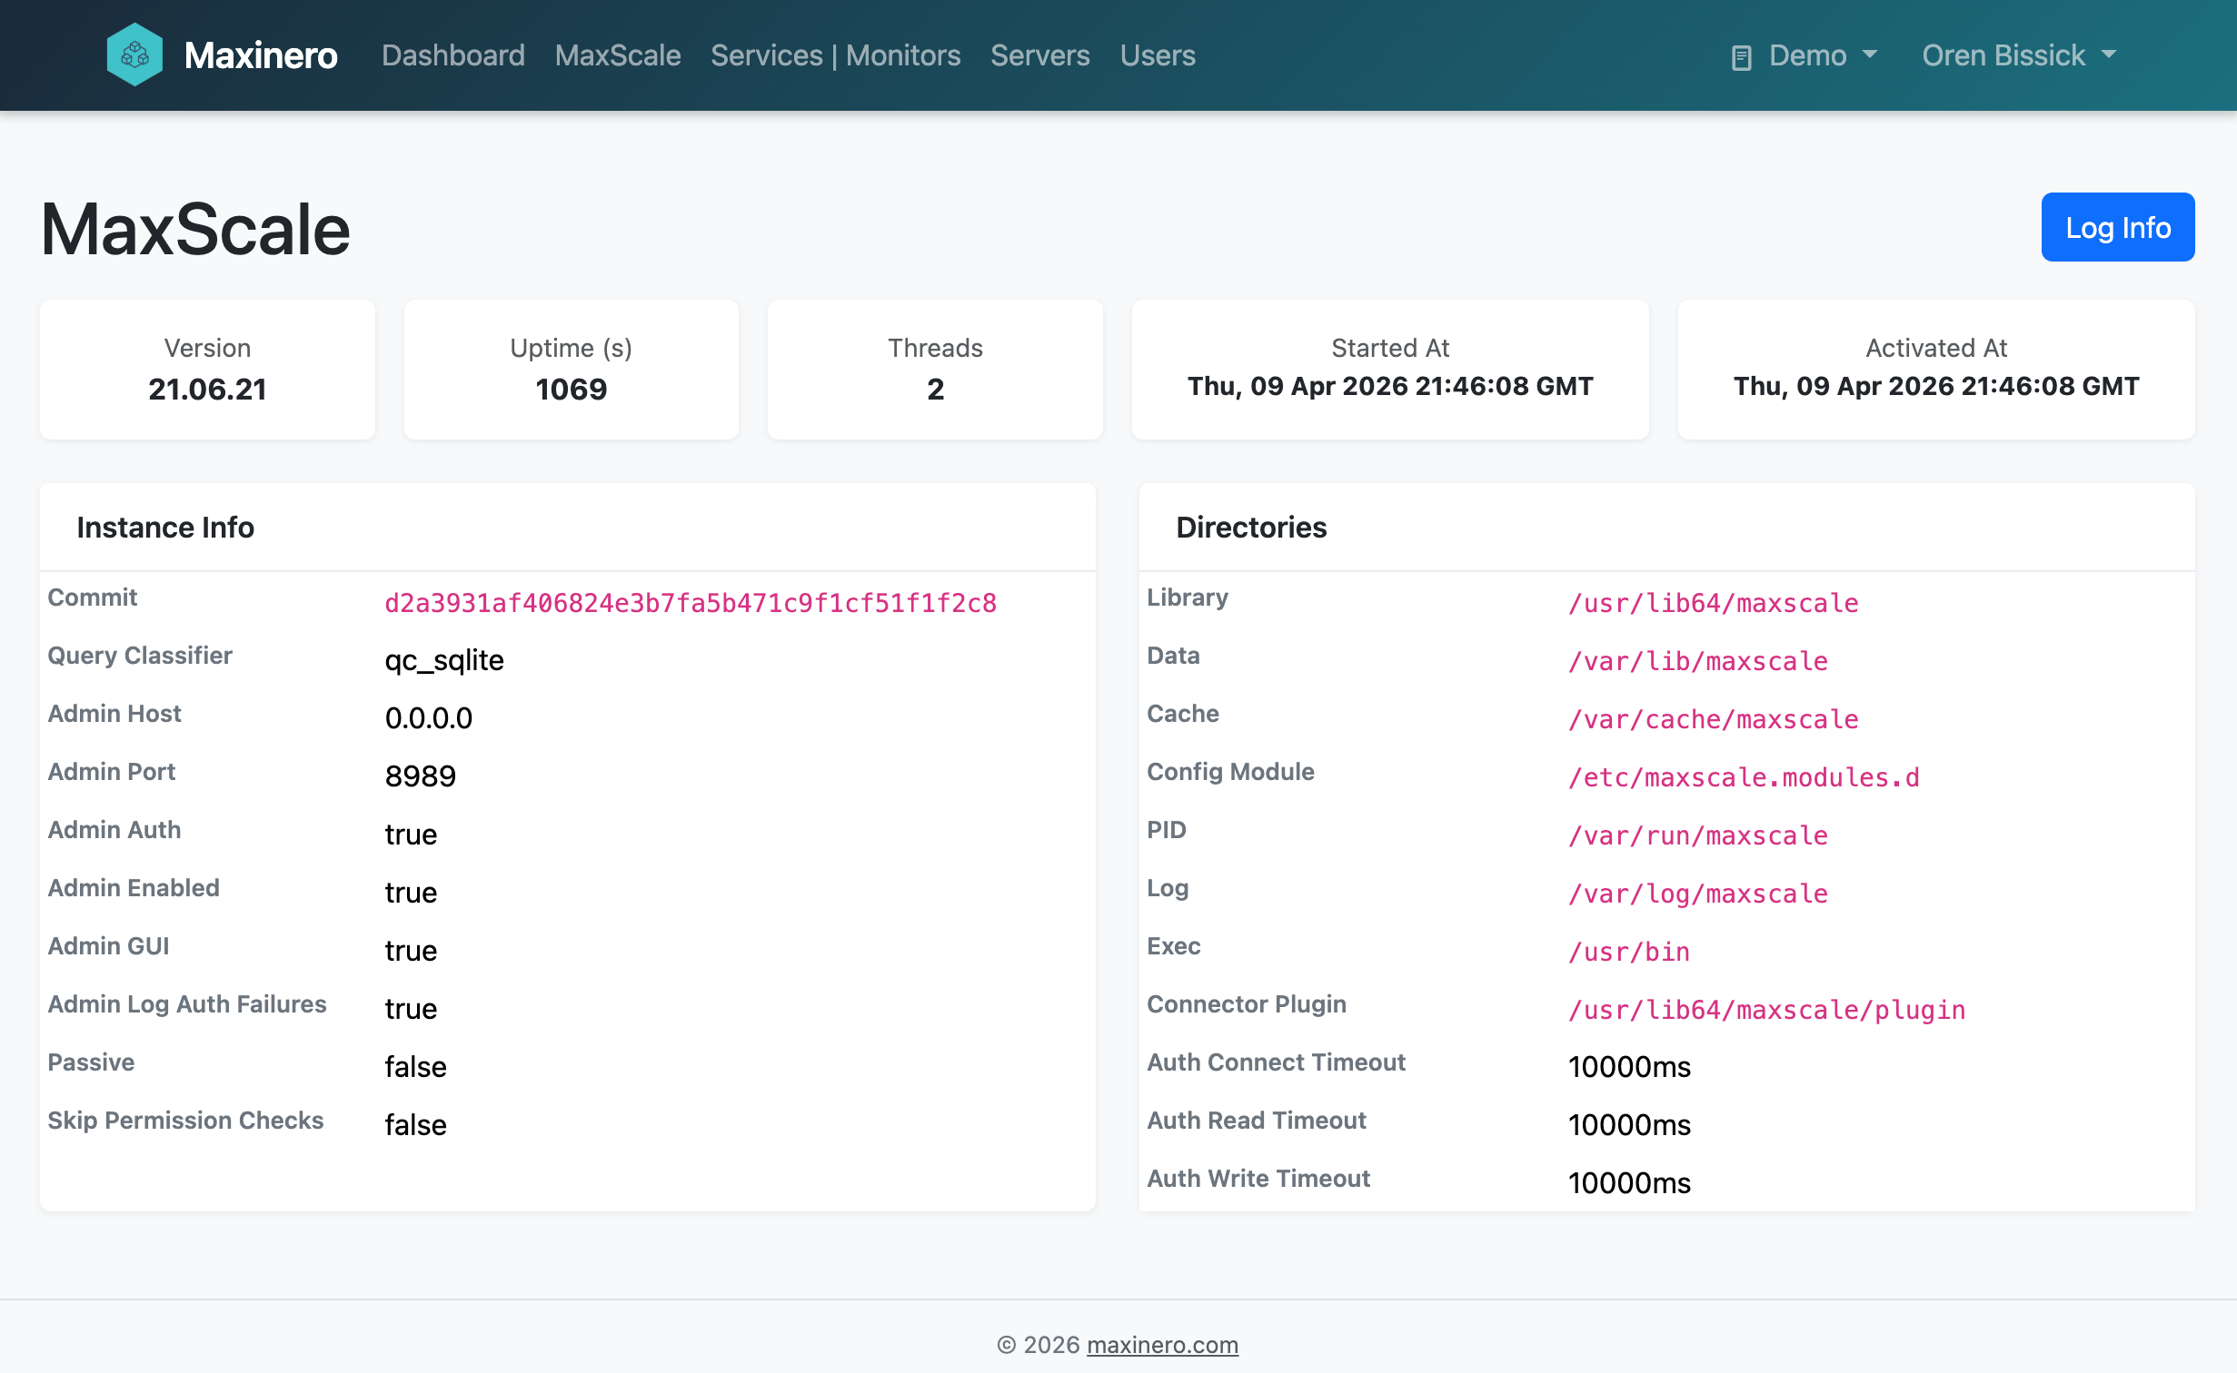
Task: Go to the Dashboard nav item
Action: pos(452,55)
